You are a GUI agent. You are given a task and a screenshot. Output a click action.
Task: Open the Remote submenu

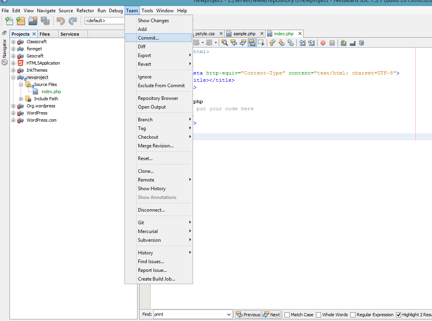(x=159, y=180)
